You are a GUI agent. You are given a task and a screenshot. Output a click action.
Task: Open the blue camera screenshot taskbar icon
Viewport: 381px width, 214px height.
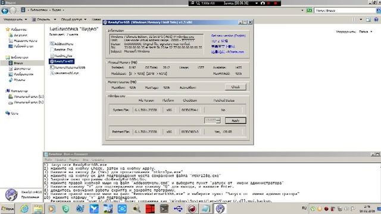coord(122,209)
